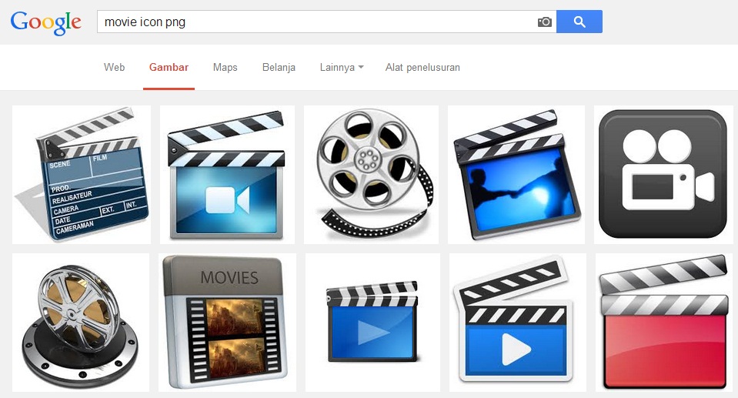Select the red clapperboard image
This screenshot has height=398, width=738.
tap(663, 322)
